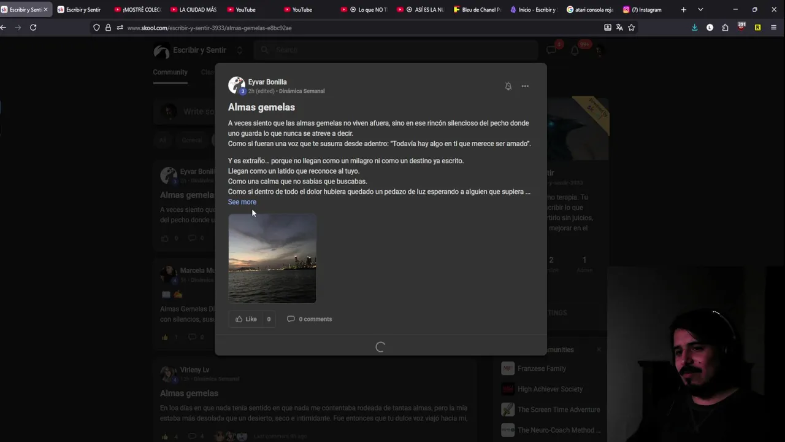Open Eyvar Bonilla's profile avatar in modal
This screenshot has height=442, width=785.
(237, 85)
